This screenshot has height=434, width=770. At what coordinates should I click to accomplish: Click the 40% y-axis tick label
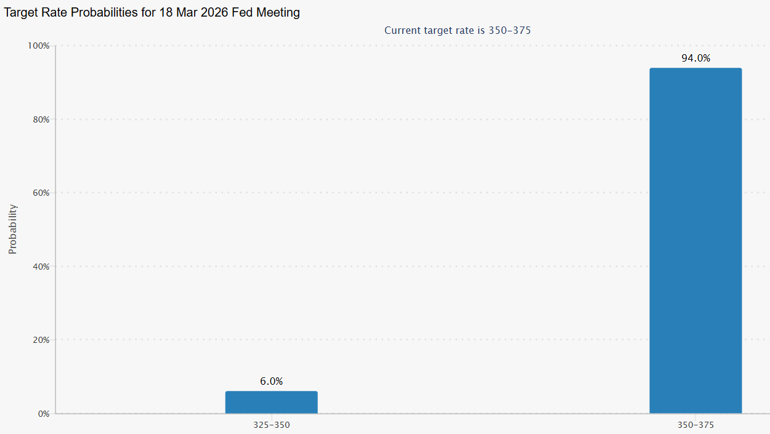click(41, 267)
